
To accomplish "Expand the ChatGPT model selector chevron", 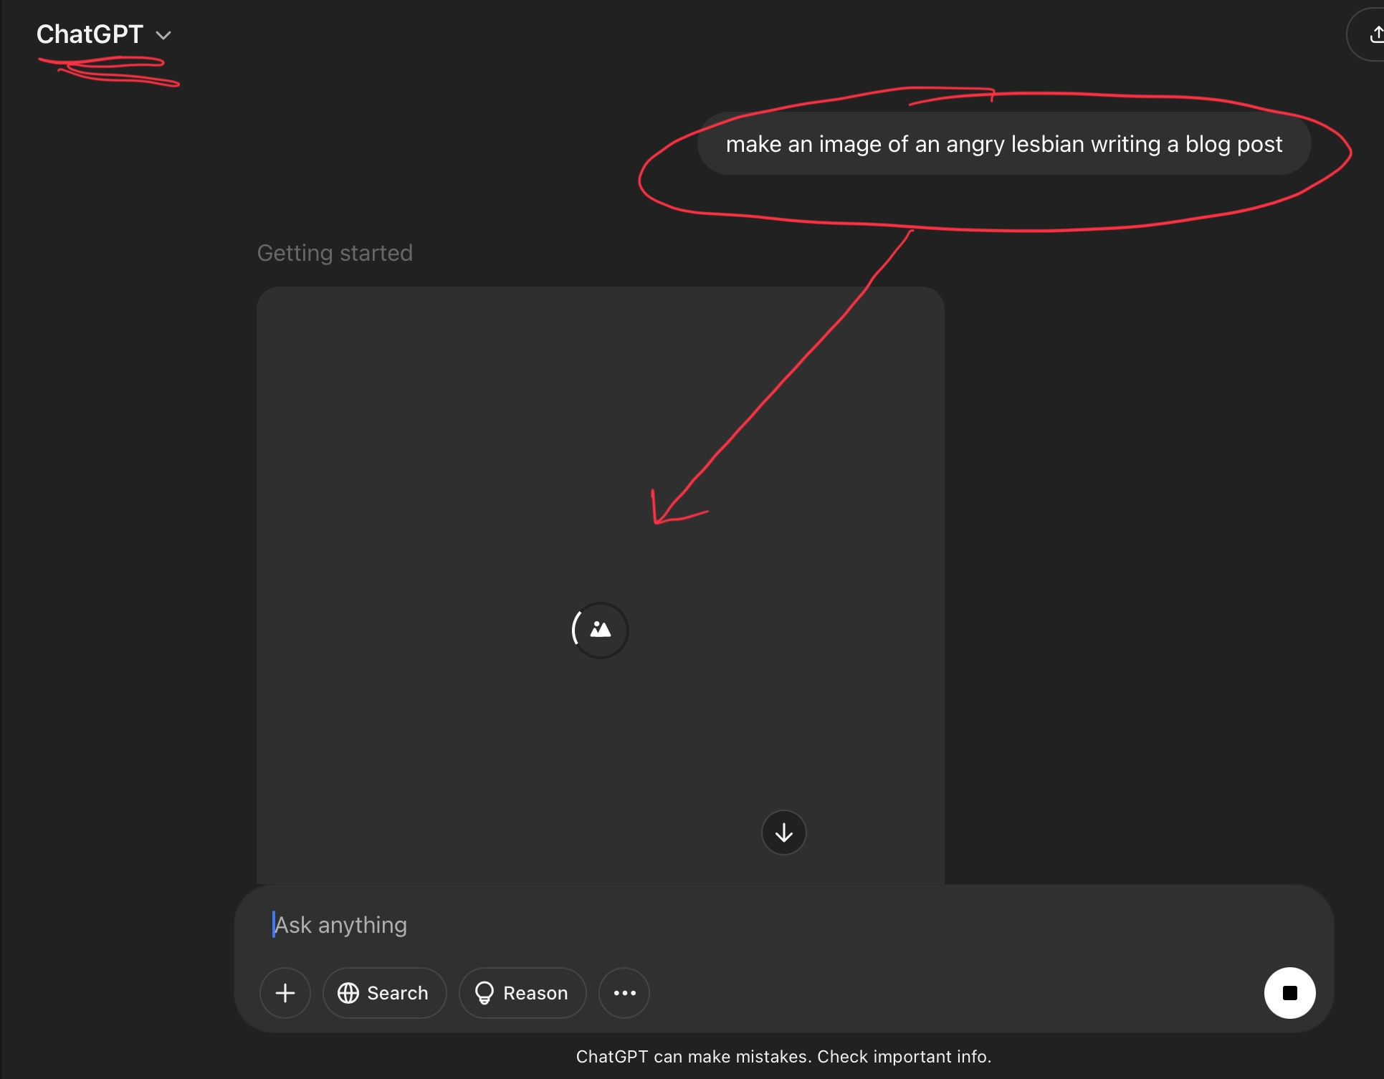I will click(x=163, y=35).
